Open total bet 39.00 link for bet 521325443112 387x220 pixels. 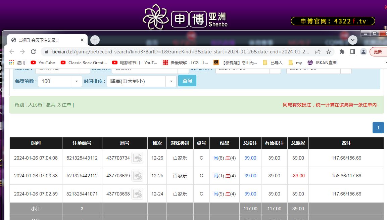(250, 158)
